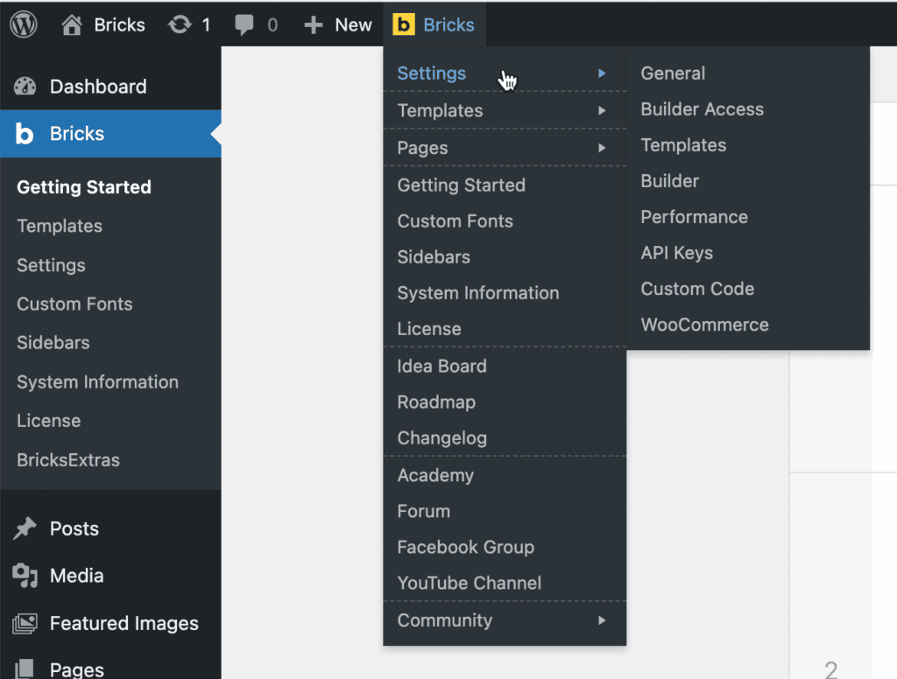Open Sidebars in the left sidebar

[x=53, y=342]
